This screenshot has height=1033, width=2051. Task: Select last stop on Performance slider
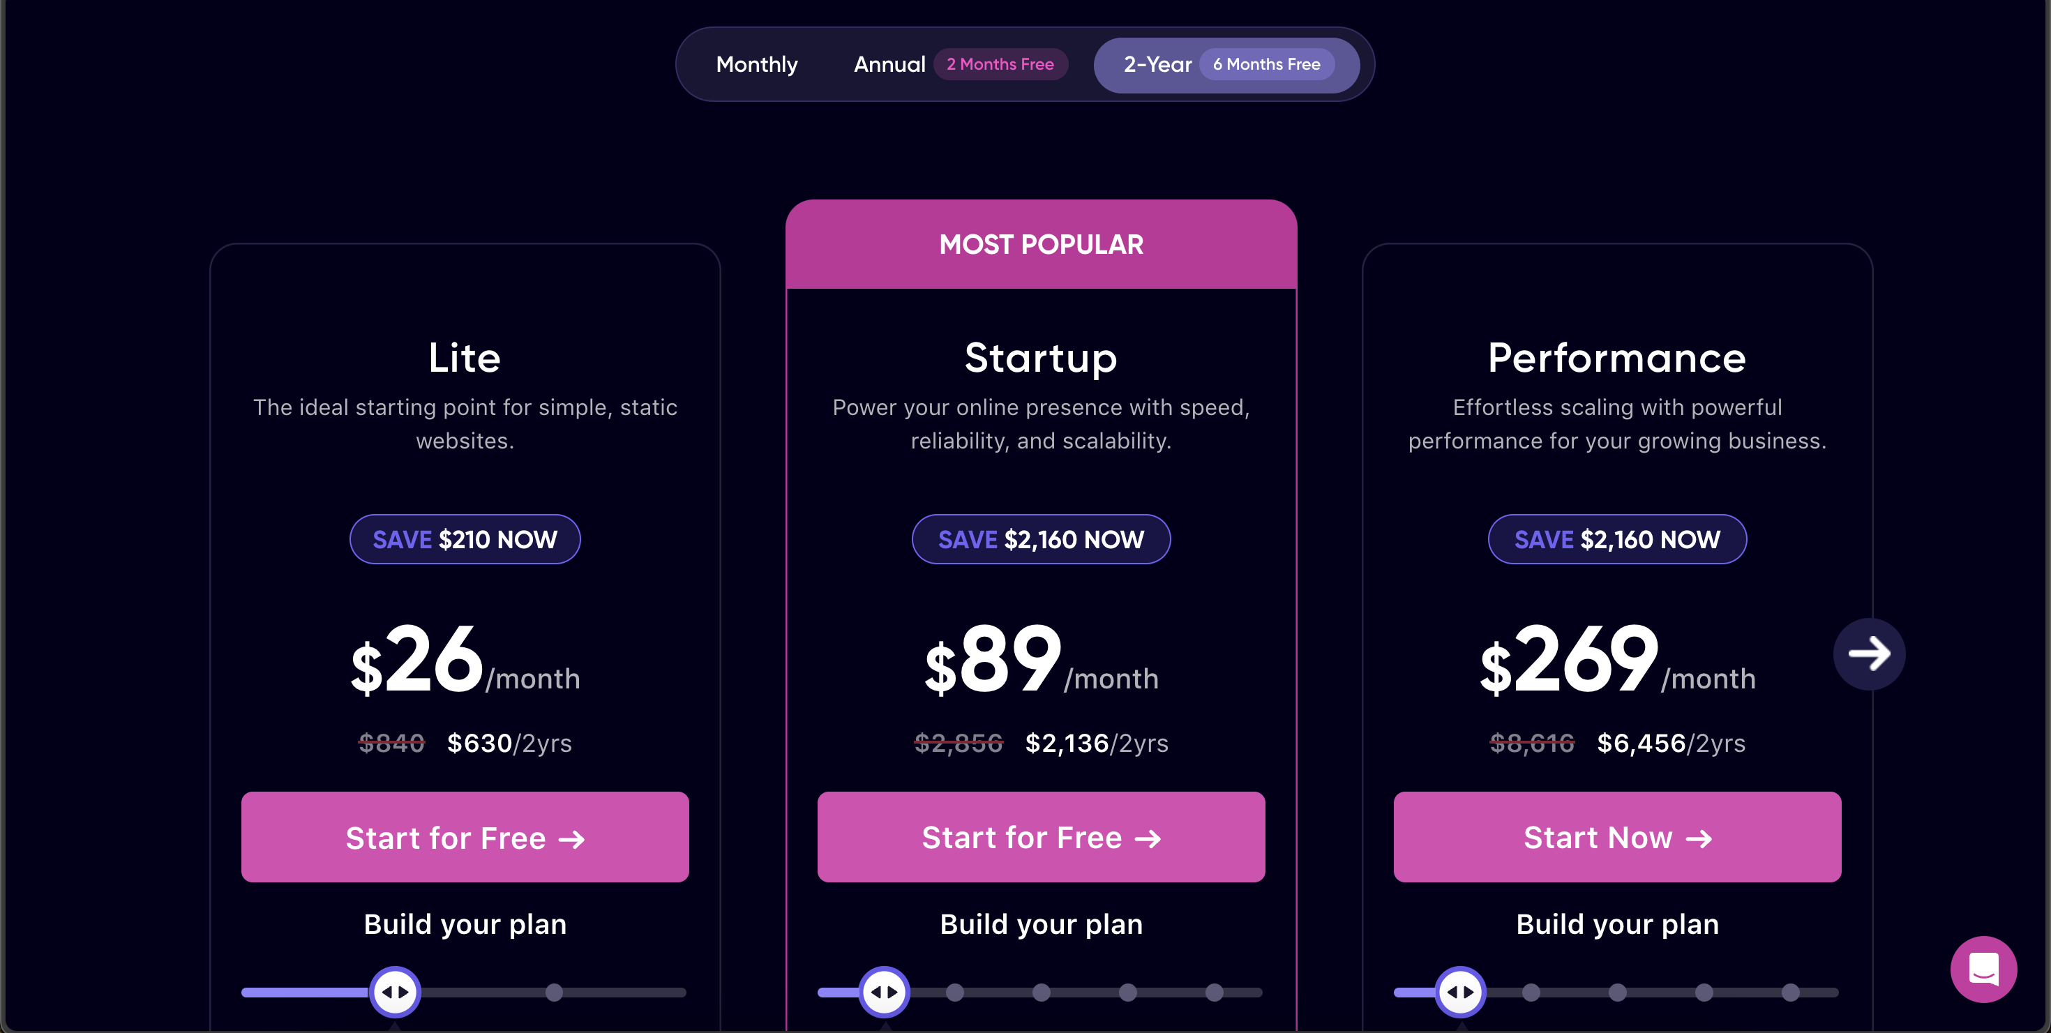[x=1790, y=992]
